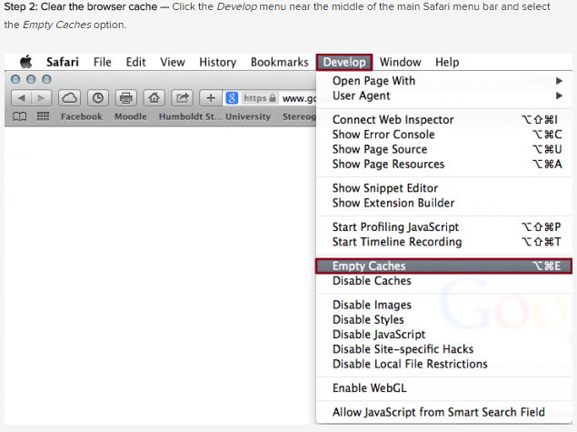577x432 pixels.
Task: Open Humboldt St... University bookmark
Action: point(214,116)
